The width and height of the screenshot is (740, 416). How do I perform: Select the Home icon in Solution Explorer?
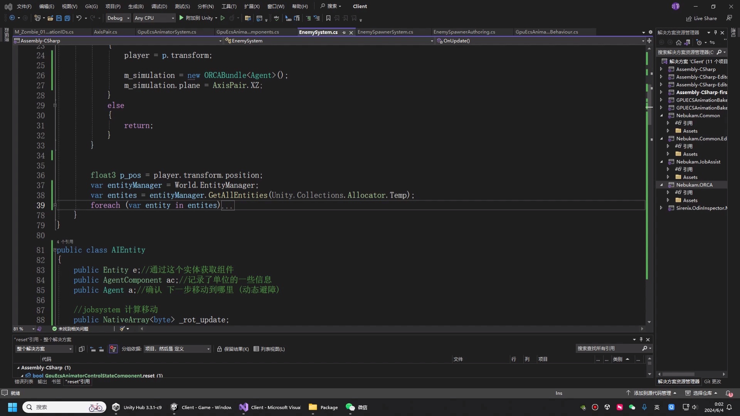pos(679,42)
